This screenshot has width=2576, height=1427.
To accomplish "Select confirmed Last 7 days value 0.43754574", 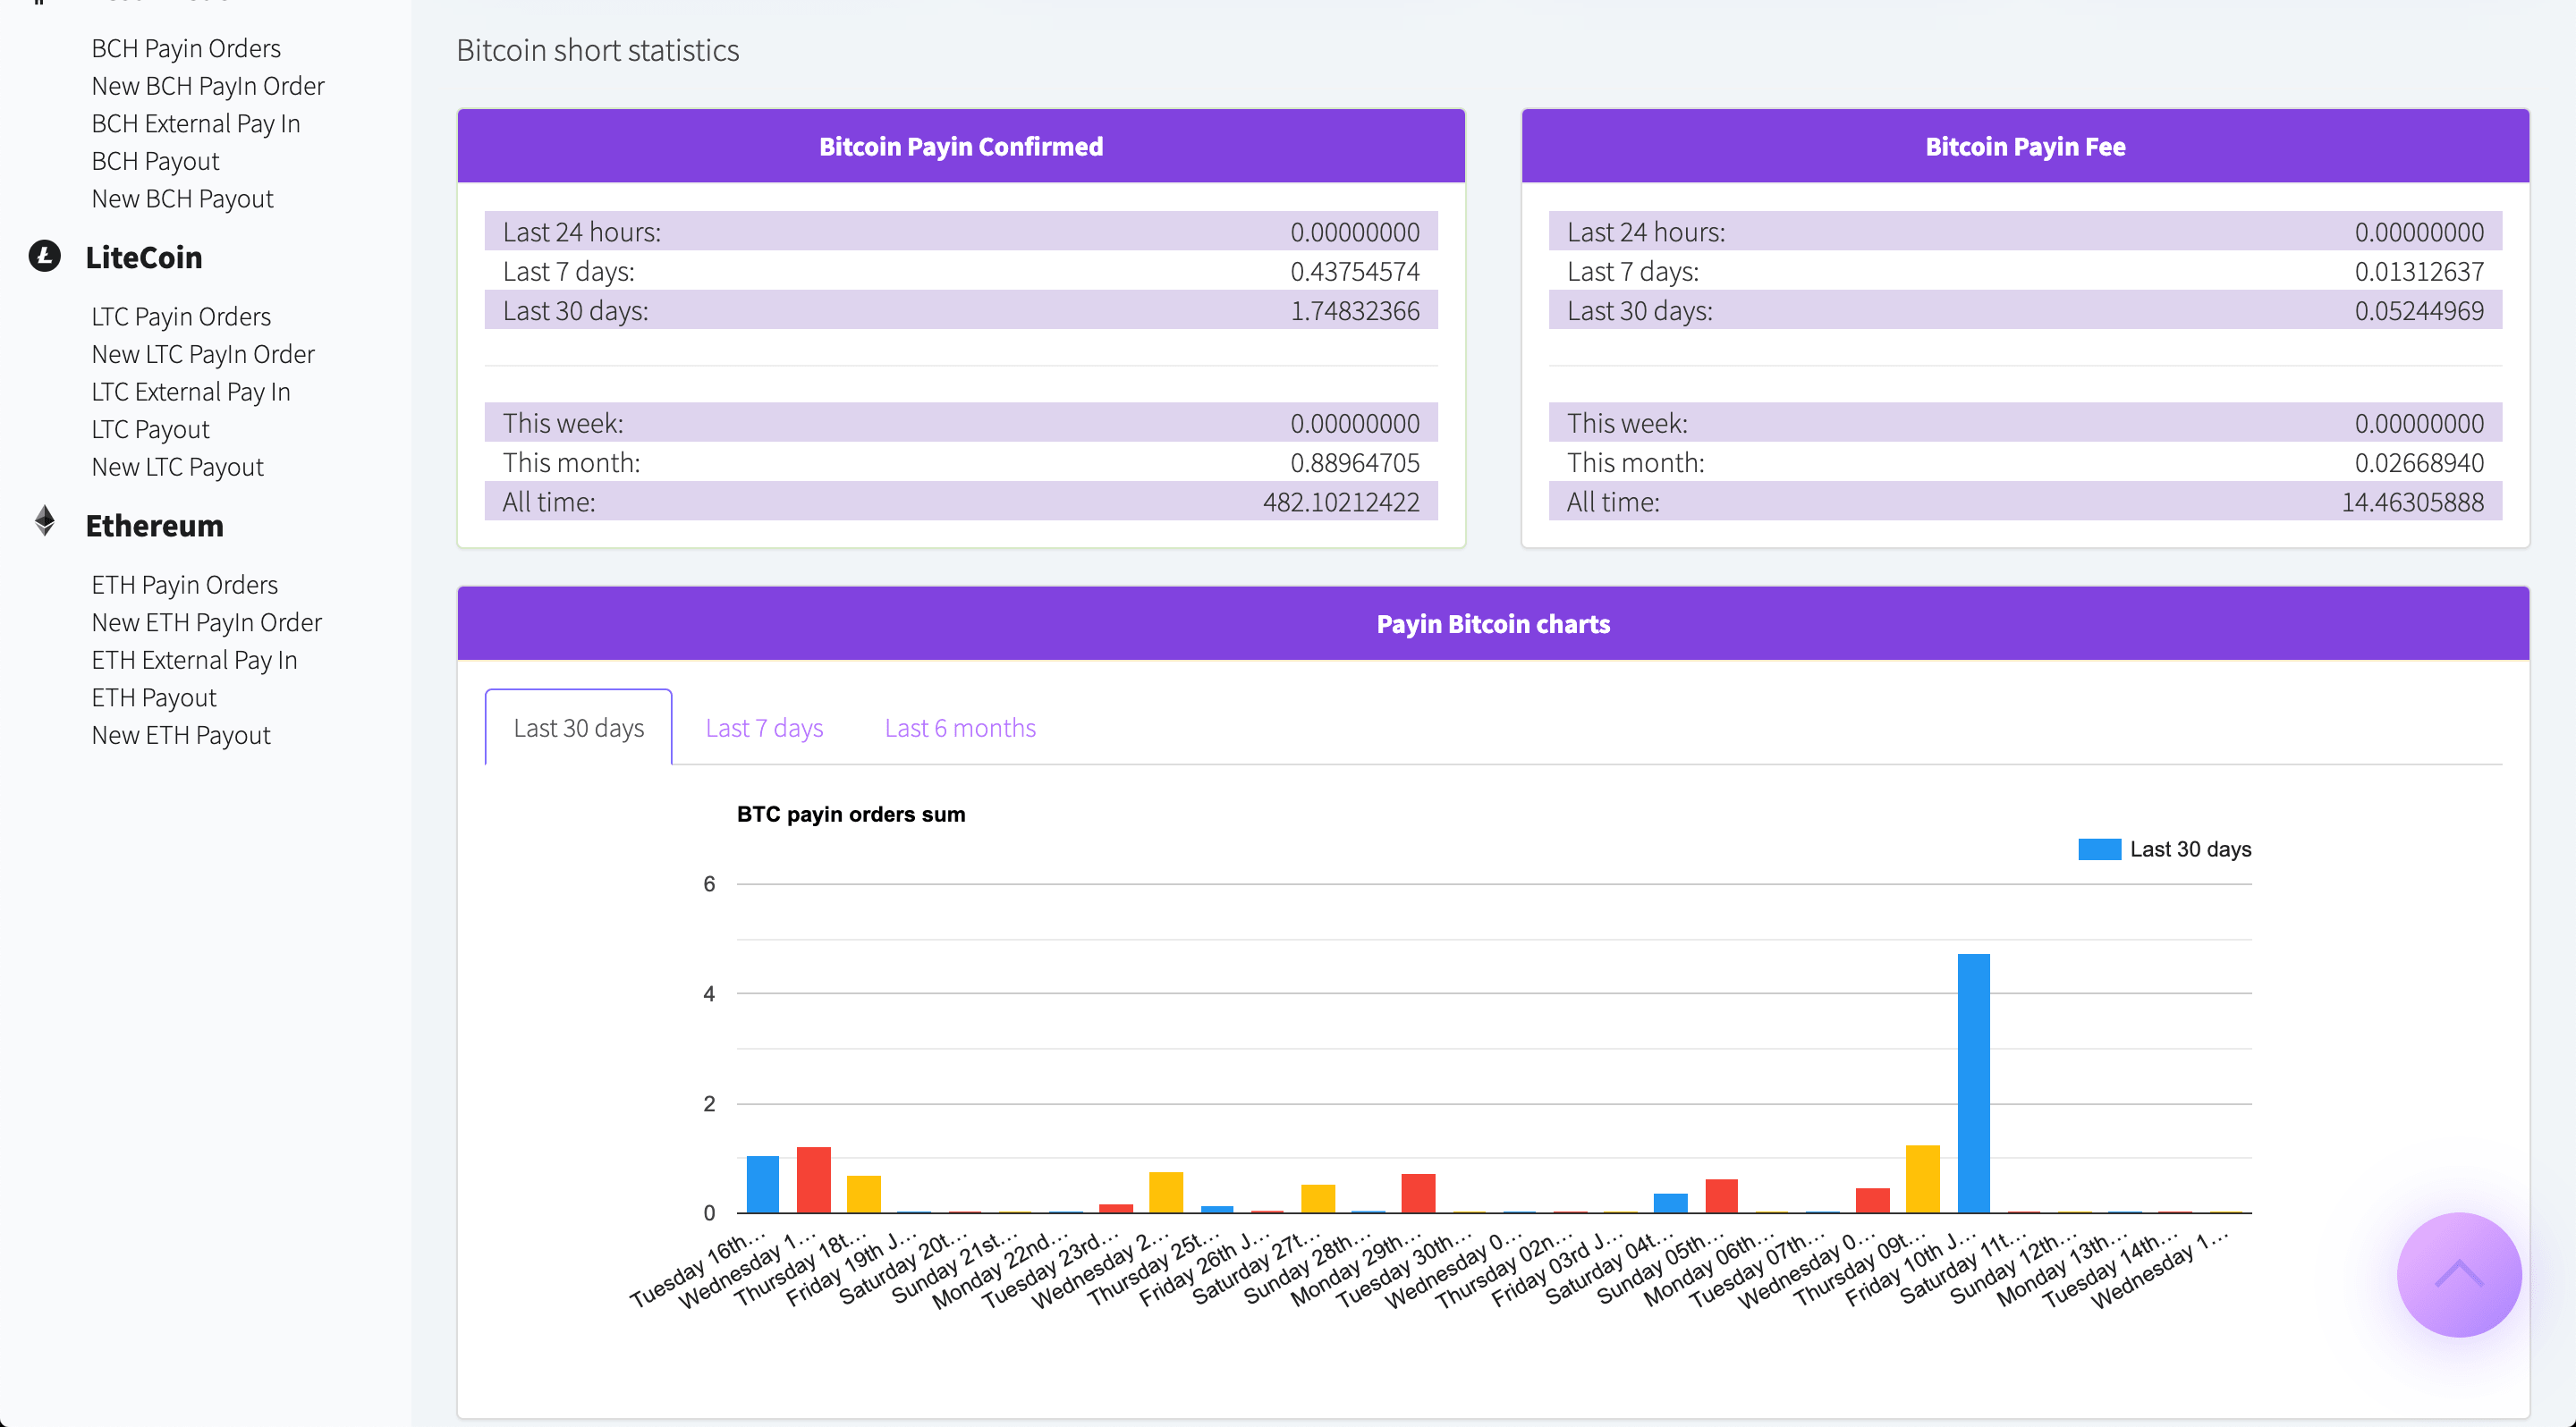I will coord(1355,271).
